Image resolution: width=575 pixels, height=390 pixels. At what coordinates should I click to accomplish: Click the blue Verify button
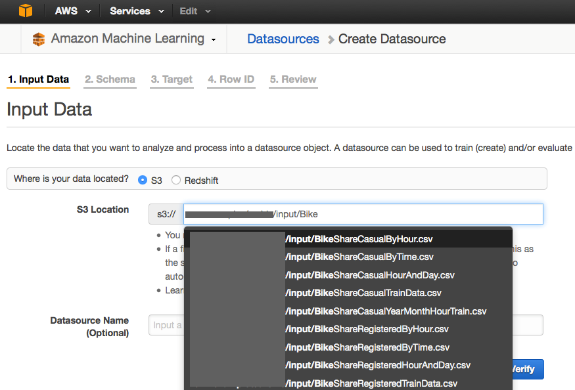[527, 369]
